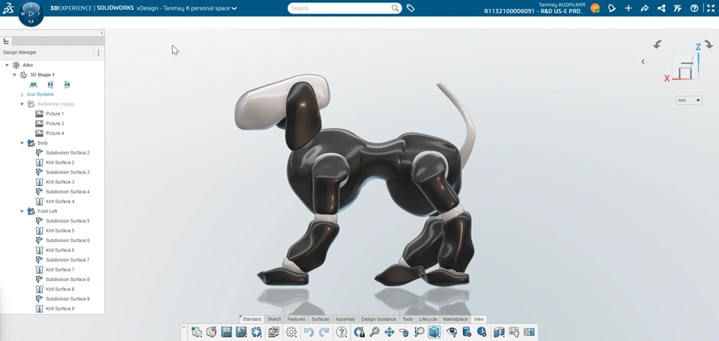Click the section view icon in the toolbar
The image size is (719, 341).
coord(499,332)
